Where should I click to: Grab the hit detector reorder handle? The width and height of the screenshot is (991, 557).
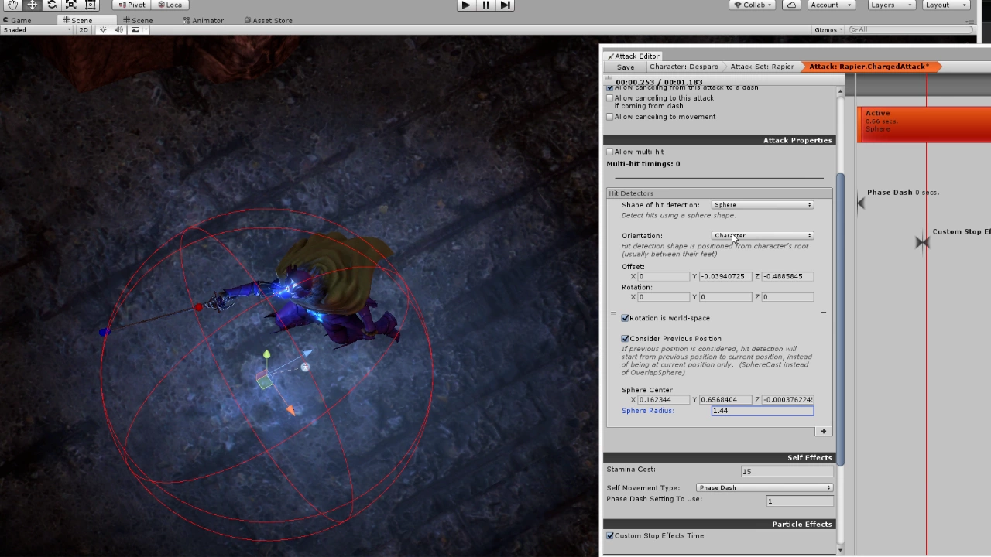coord(614,314)
